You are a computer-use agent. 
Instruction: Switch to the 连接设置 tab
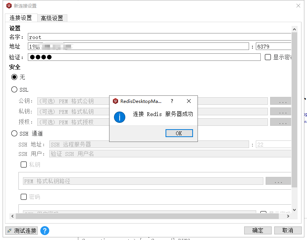21,18
